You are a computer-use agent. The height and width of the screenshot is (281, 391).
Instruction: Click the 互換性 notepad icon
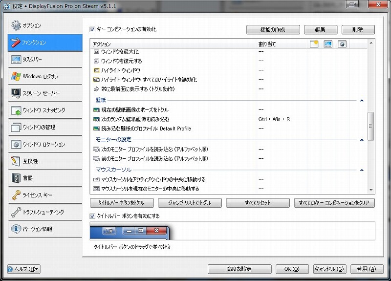(x=16, y=161)
